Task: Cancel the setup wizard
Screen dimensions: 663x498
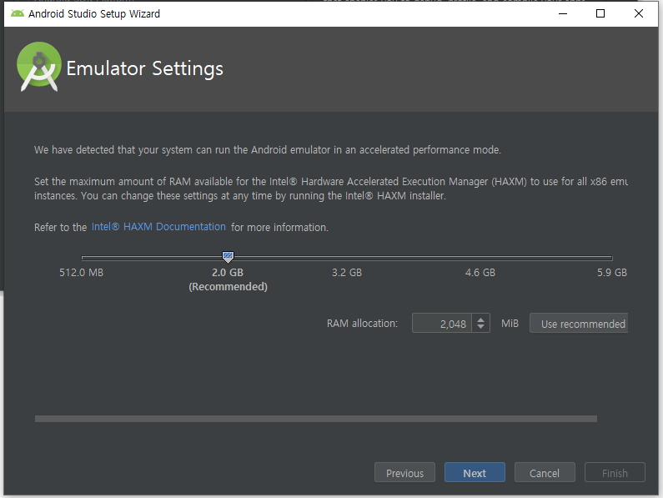Action: click(545, 473)
